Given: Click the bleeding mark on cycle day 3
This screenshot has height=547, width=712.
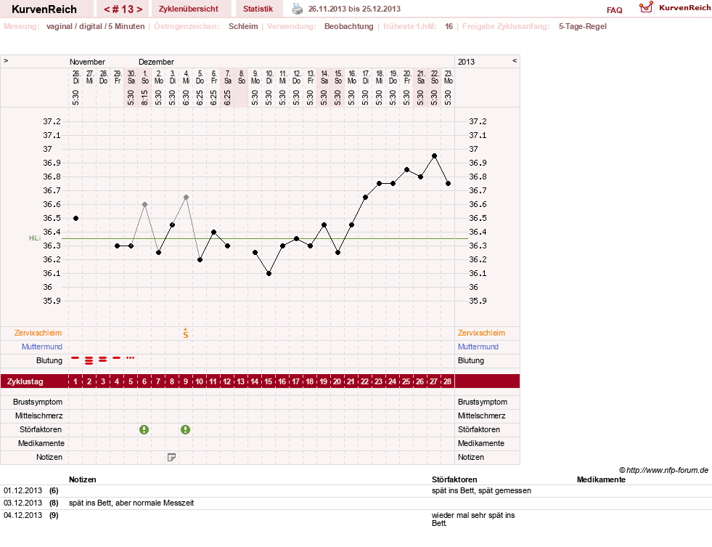Looking at the screenshot, I should click(x=102, y=359).
